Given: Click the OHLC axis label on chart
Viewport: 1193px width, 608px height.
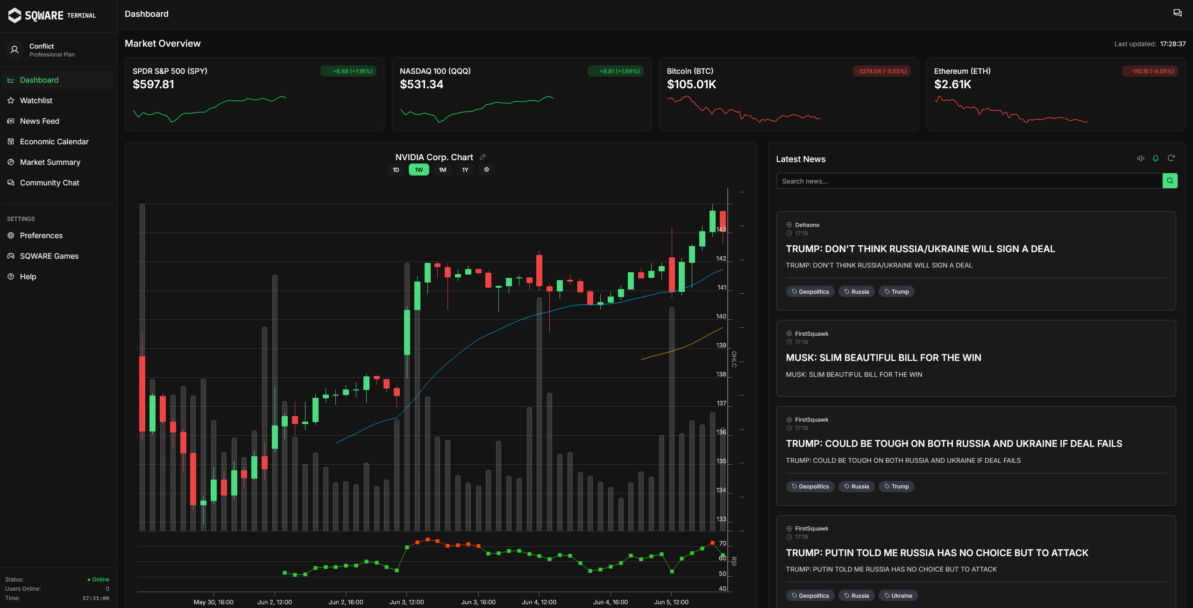Looking at the screenshot, I should (x=734, y=359).
